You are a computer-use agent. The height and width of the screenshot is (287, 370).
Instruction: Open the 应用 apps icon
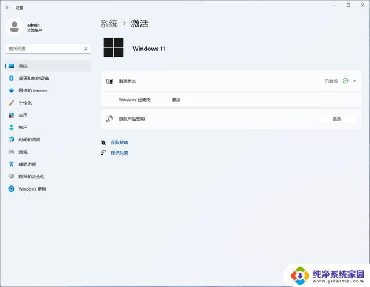click(12, 115)
